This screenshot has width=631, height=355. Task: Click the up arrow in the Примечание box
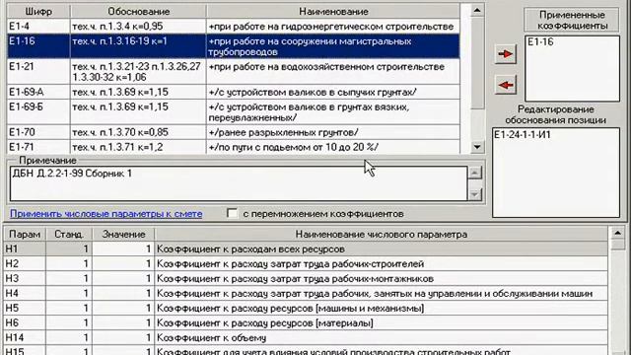475,173
